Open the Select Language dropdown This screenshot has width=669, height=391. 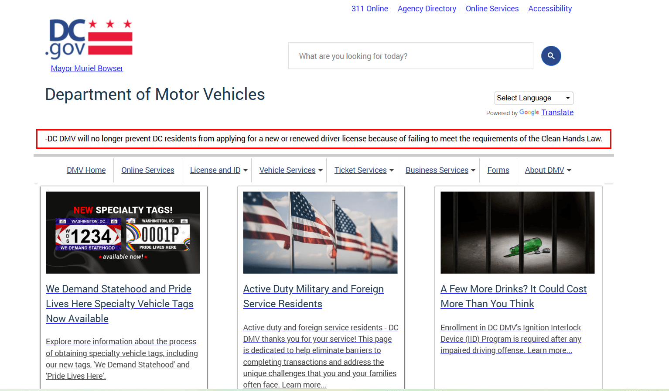(533, 98)
